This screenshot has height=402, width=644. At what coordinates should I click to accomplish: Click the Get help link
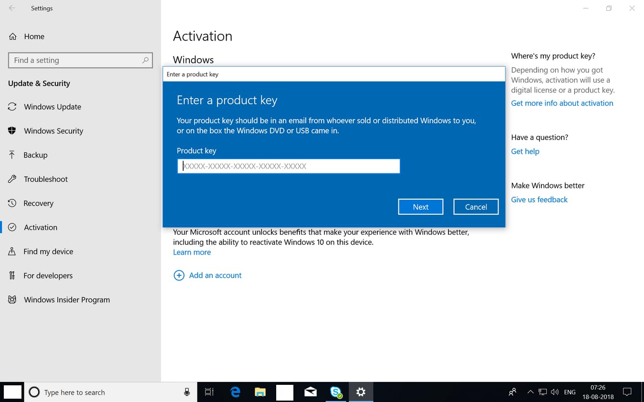click(525, 151)
